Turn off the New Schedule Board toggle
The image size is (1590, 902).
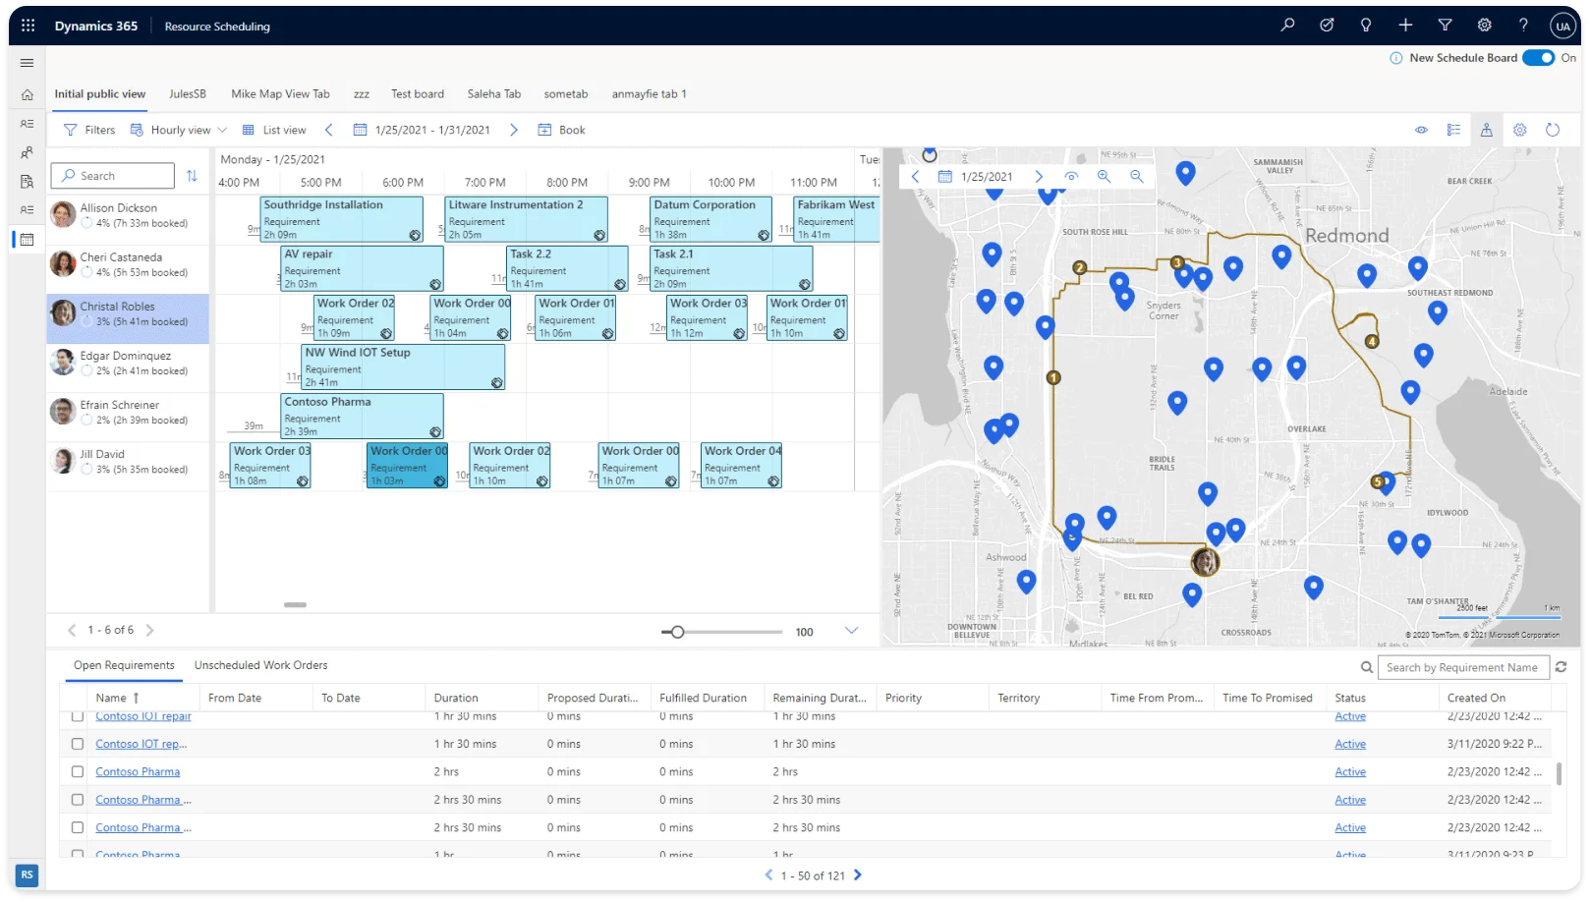point(1537,58)
